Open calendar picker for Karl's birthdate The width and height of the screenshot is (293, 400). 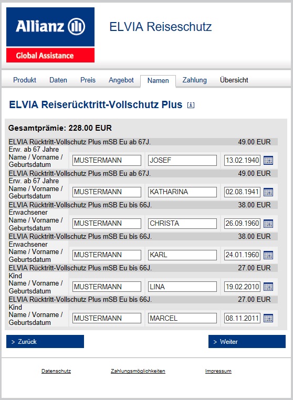tap(268, 255)
